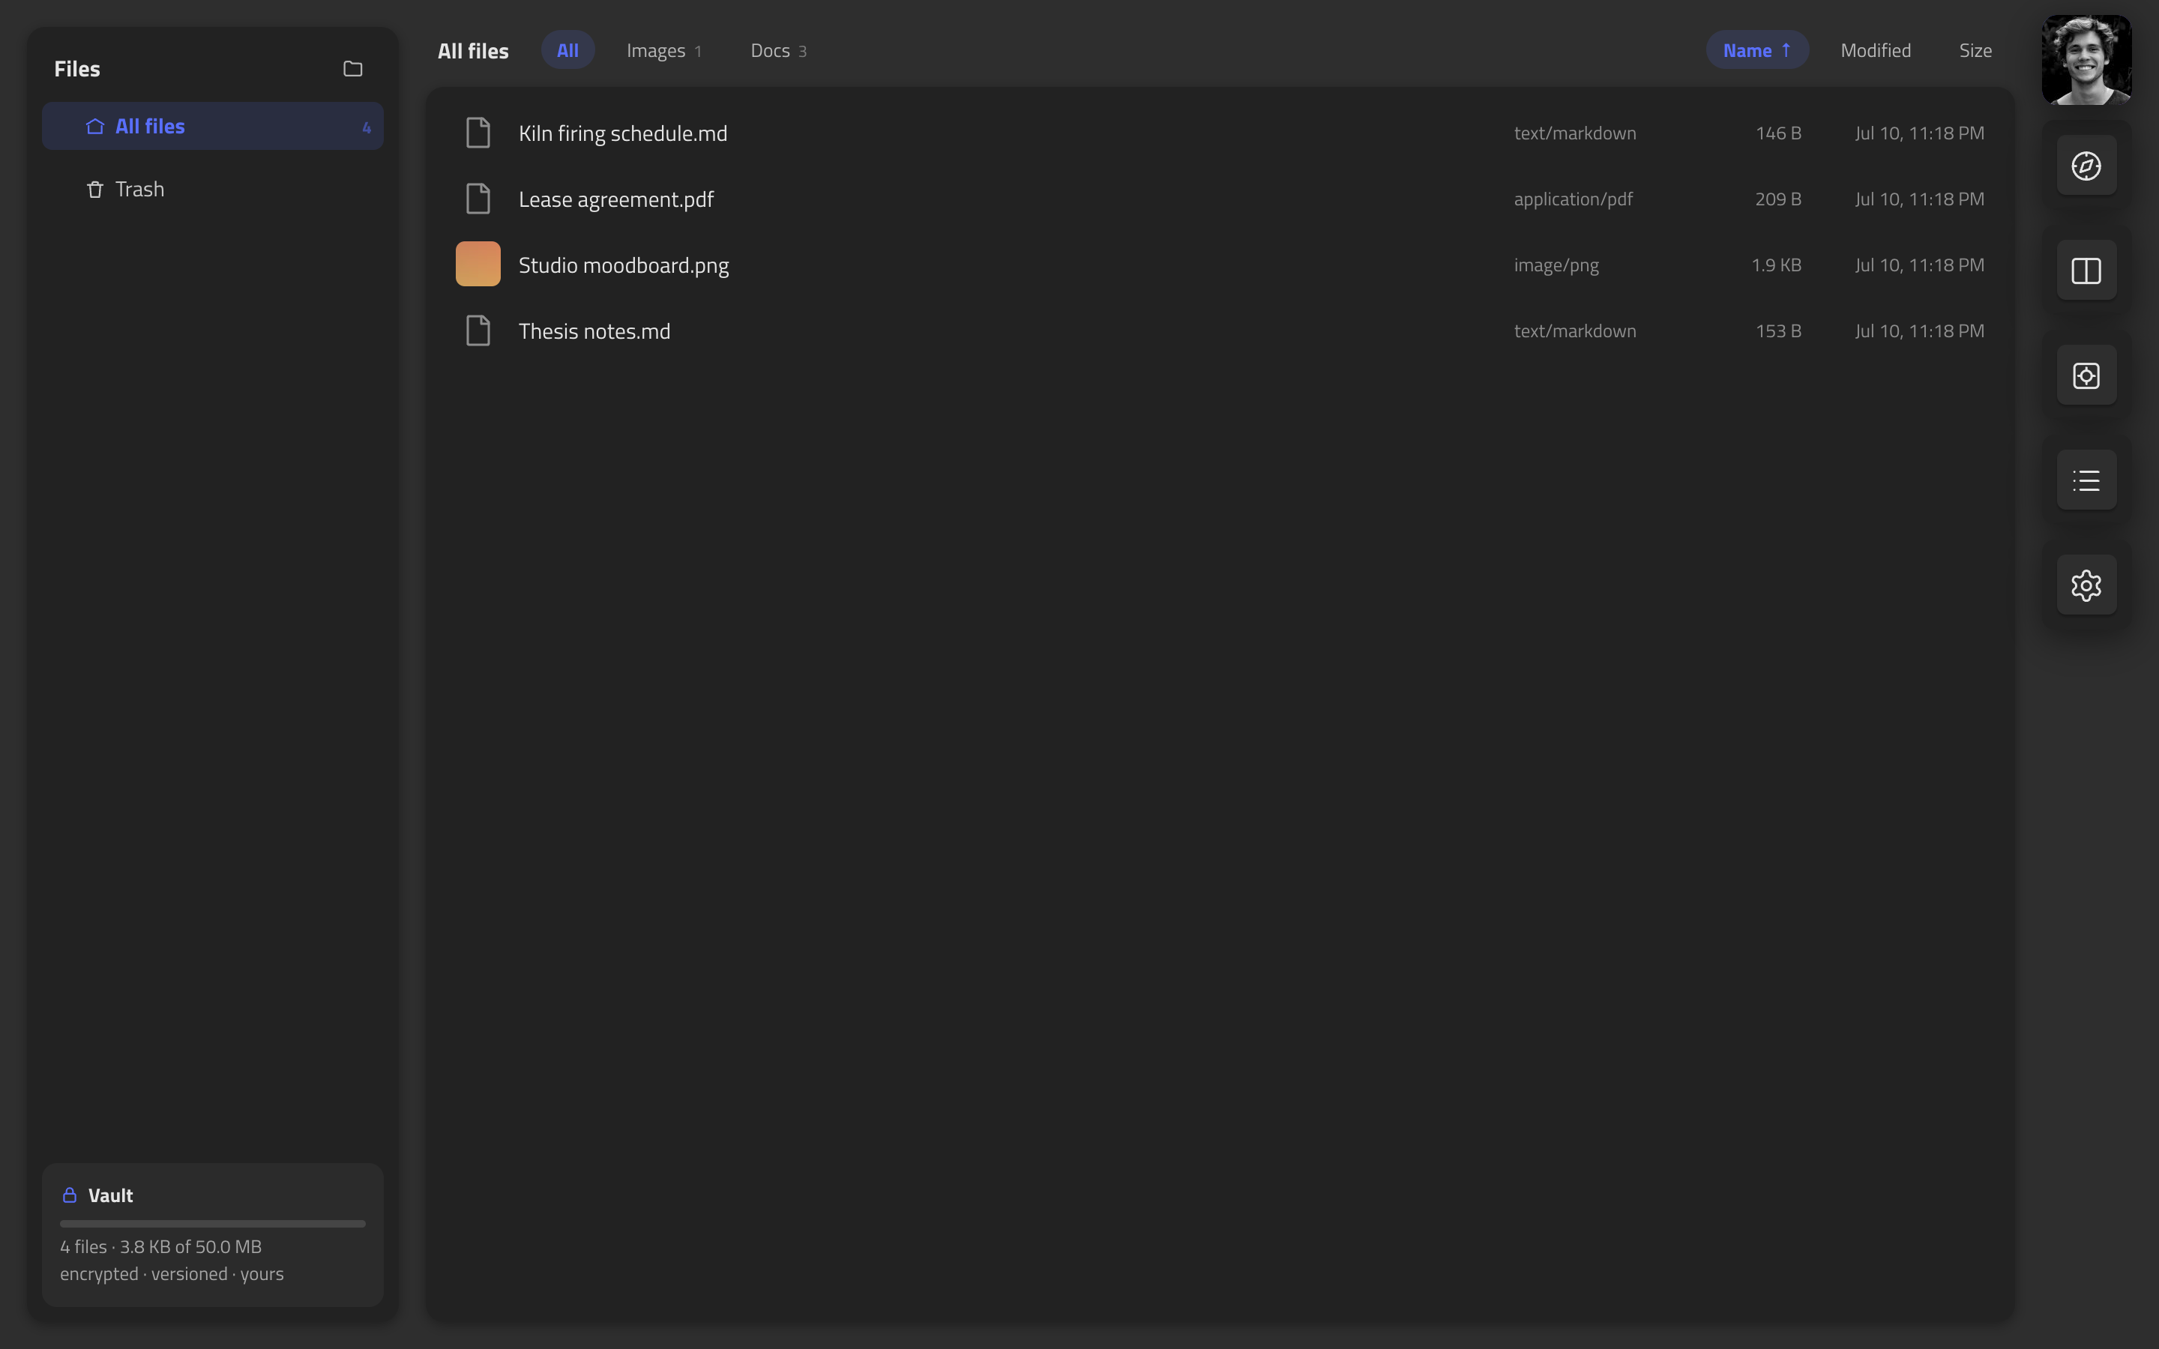Click the Studio moodboard.png orange thumbnail
2159x1349 pixels.
click(478, 264)
